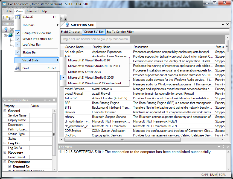The width and height of the screenshot is (233, 179).
Task: Collapse the Recovery property group
Action: [5, 152]
